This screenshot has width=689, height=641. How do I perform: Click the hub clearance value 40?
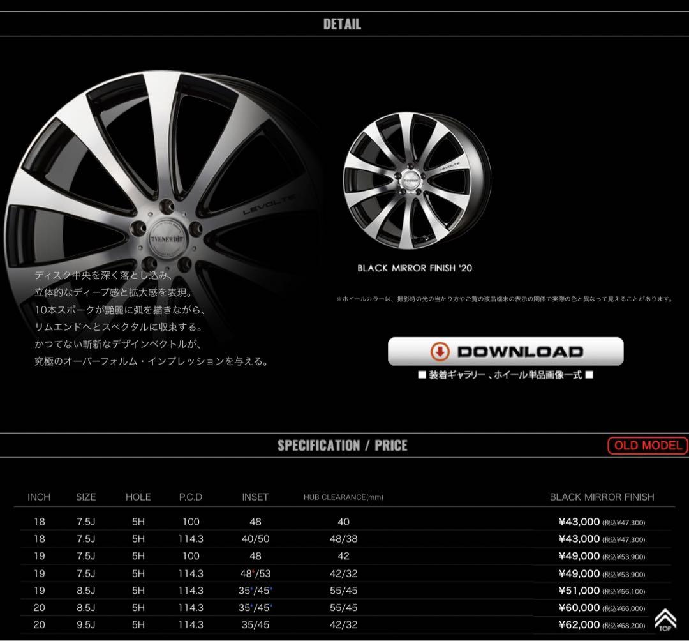point(343,522)
